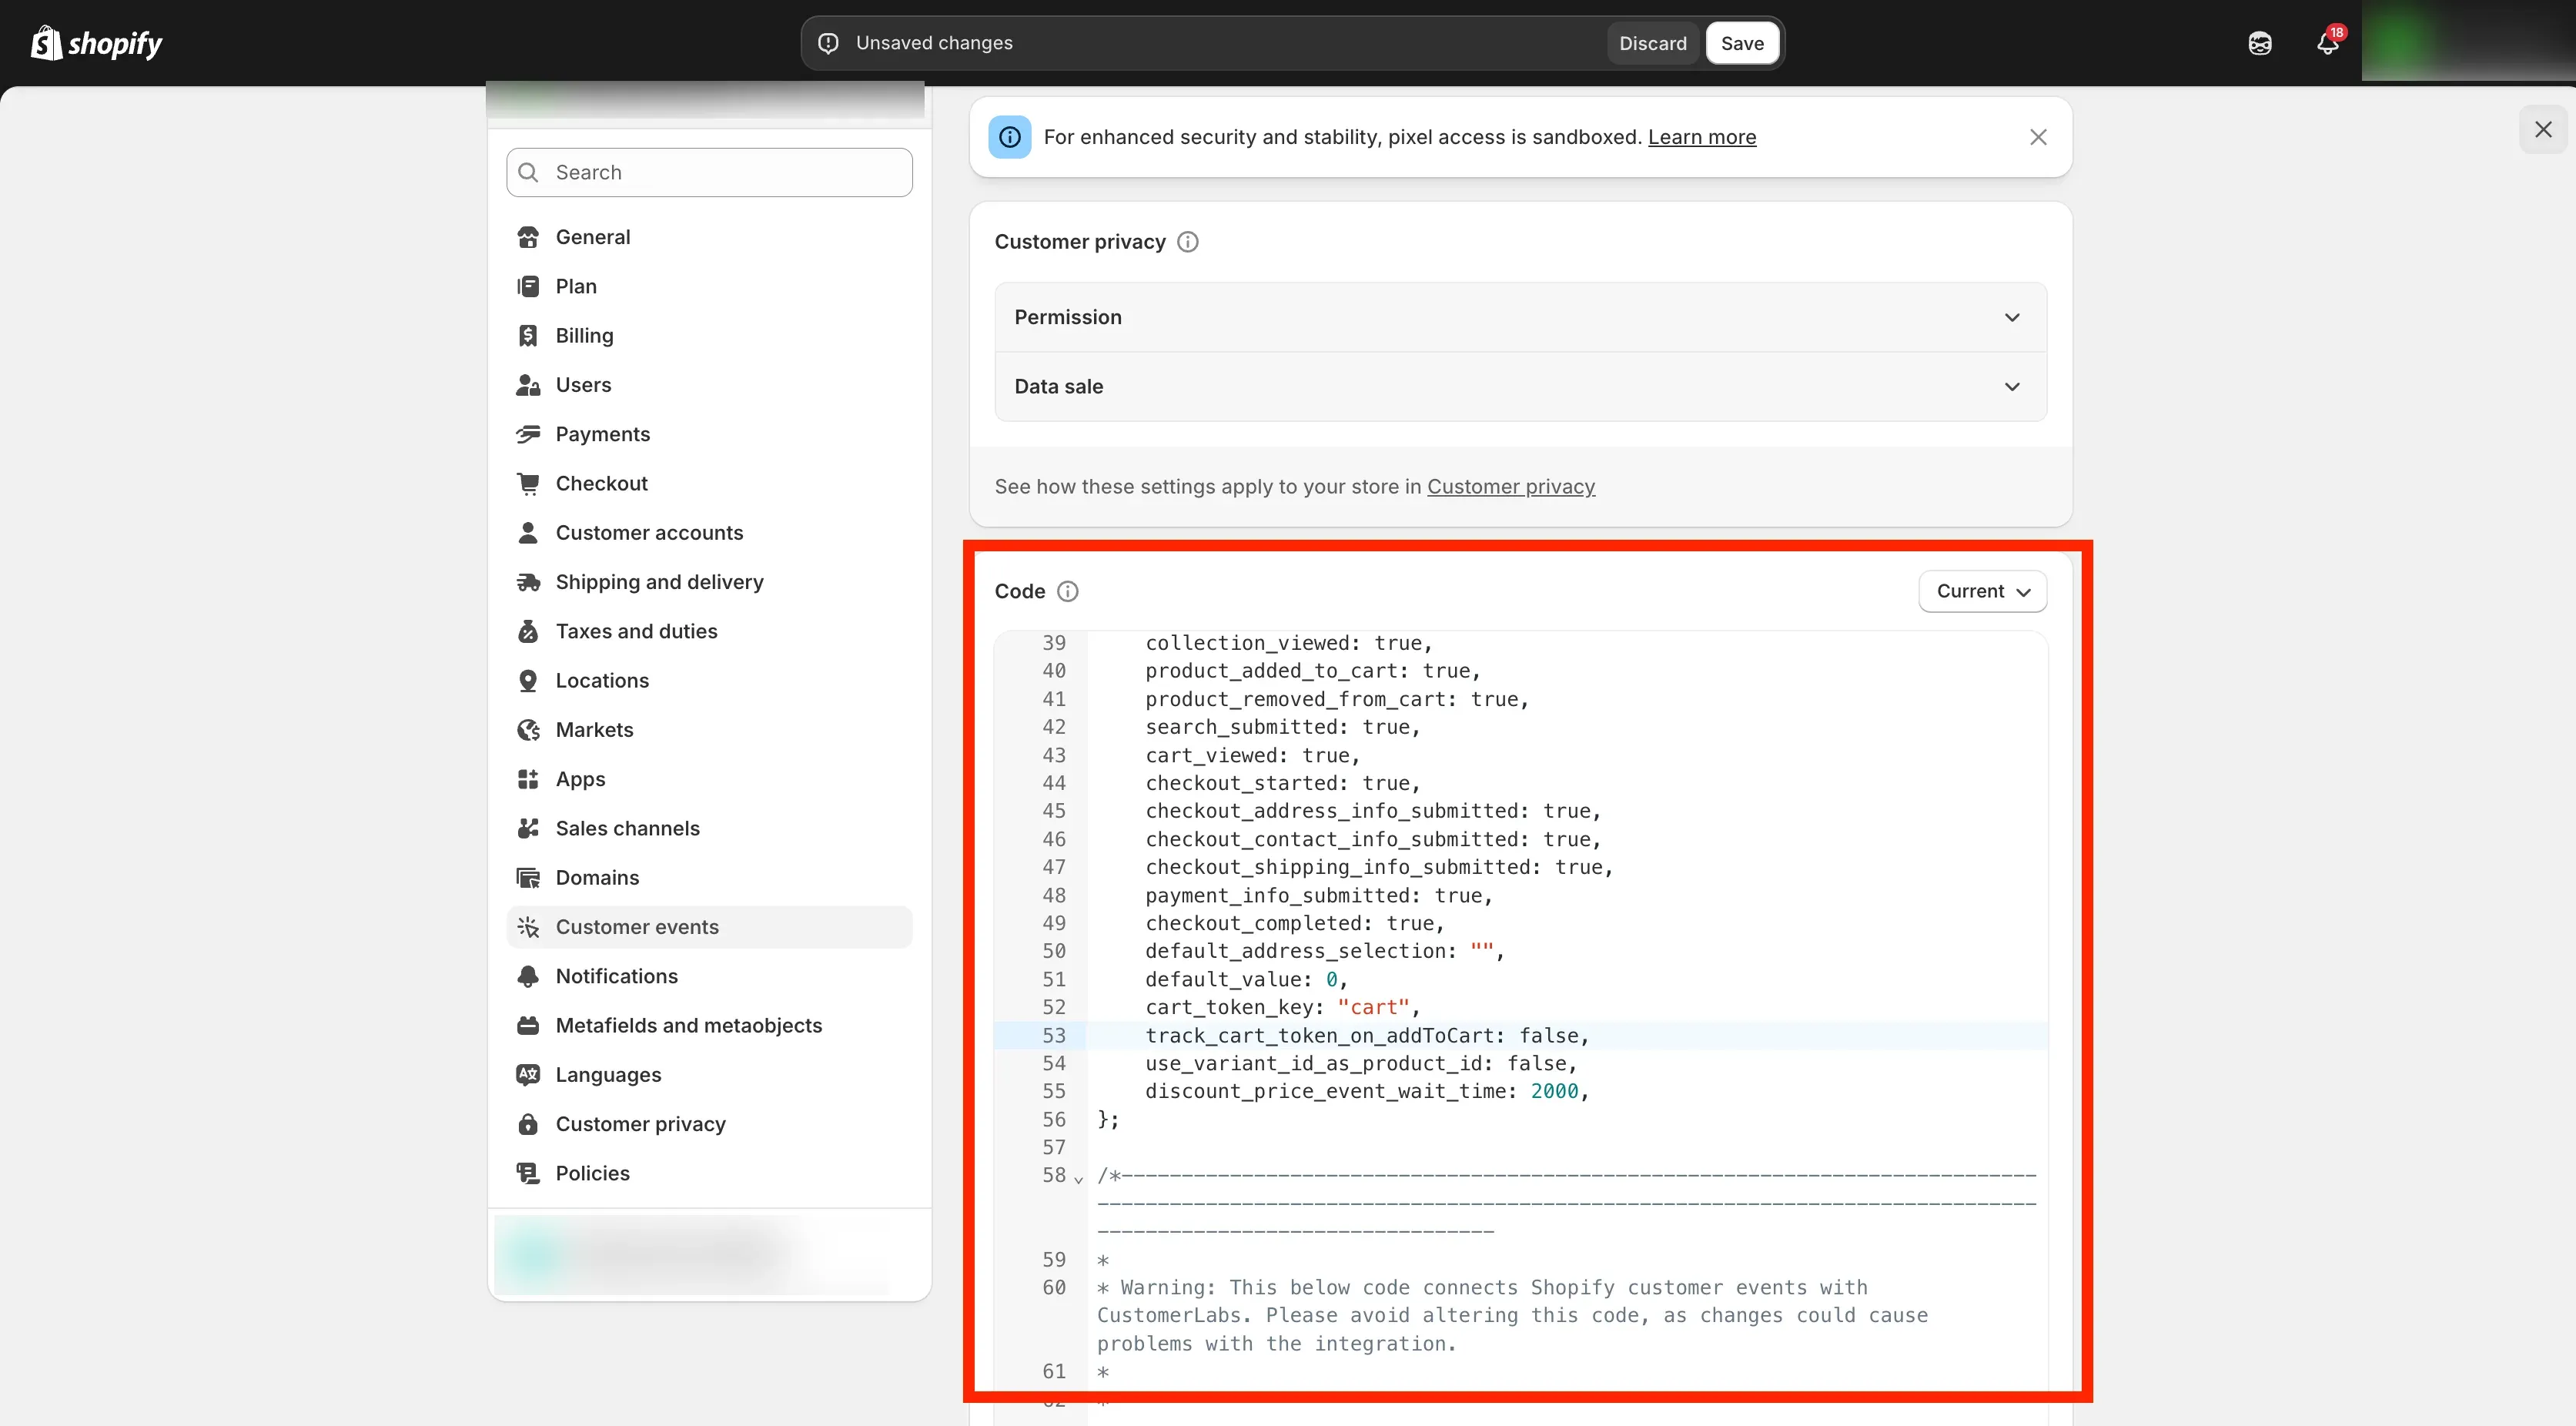Click the payment_info_submitted: true line
Image resolution: width=2576 pixels, height=1426 pixels.
[x=1318, y=895]
